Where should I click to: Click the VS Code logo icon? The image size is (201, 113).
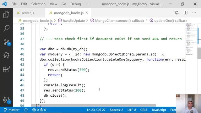tap(4, 4)
